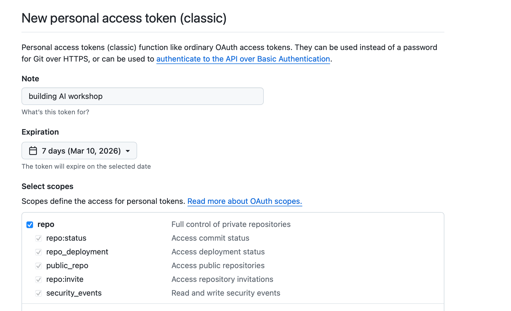This screenshot has height=311, width=511.
Task: Click the bold repo scope label
Action: [x=46, y=224]
